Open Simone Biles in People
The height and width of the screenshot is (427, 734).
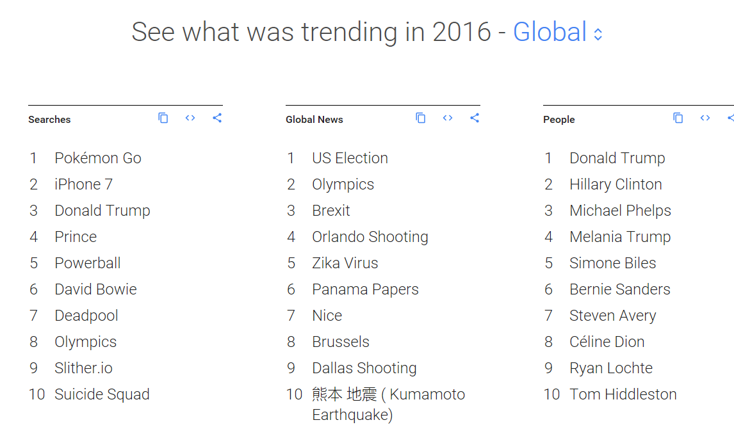(612, 263)
